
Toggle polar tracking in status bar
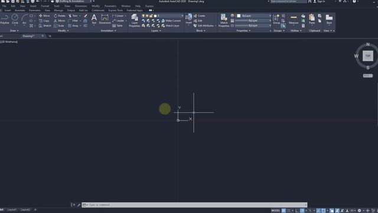tap(302, 211)
